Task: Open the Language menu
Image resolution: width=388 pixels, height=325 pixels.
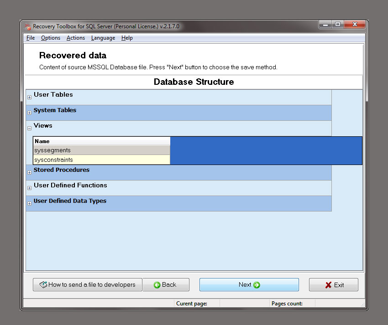Action: click(103, 38)
